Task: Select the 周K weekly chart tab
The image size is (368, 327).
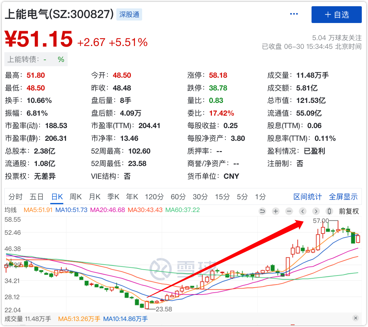Action: pyautogui.click(x=75, y=197)
